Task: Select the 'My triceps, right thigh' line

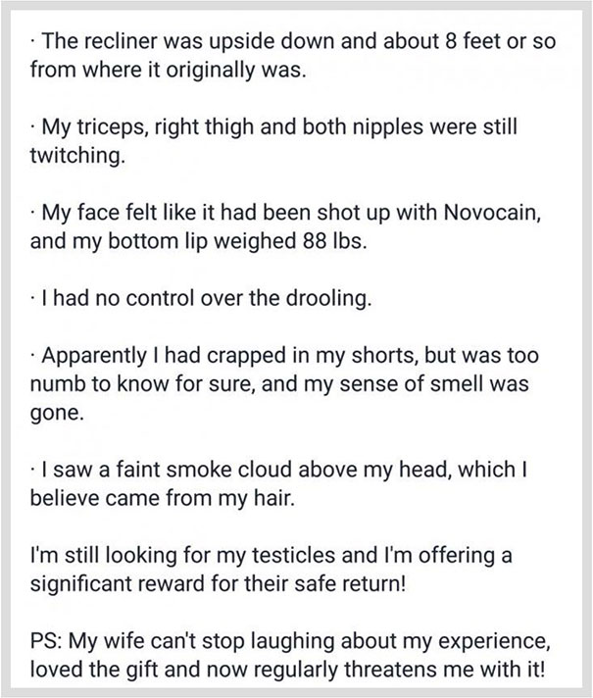Action: click(273, 126)
